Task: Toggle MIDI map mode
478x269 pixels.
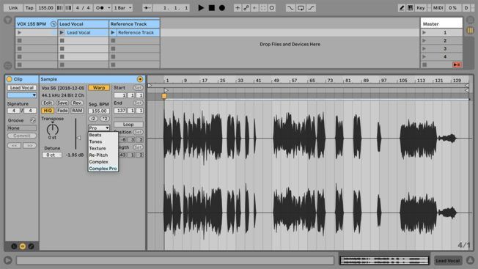Action: click(x=438, y=8)
